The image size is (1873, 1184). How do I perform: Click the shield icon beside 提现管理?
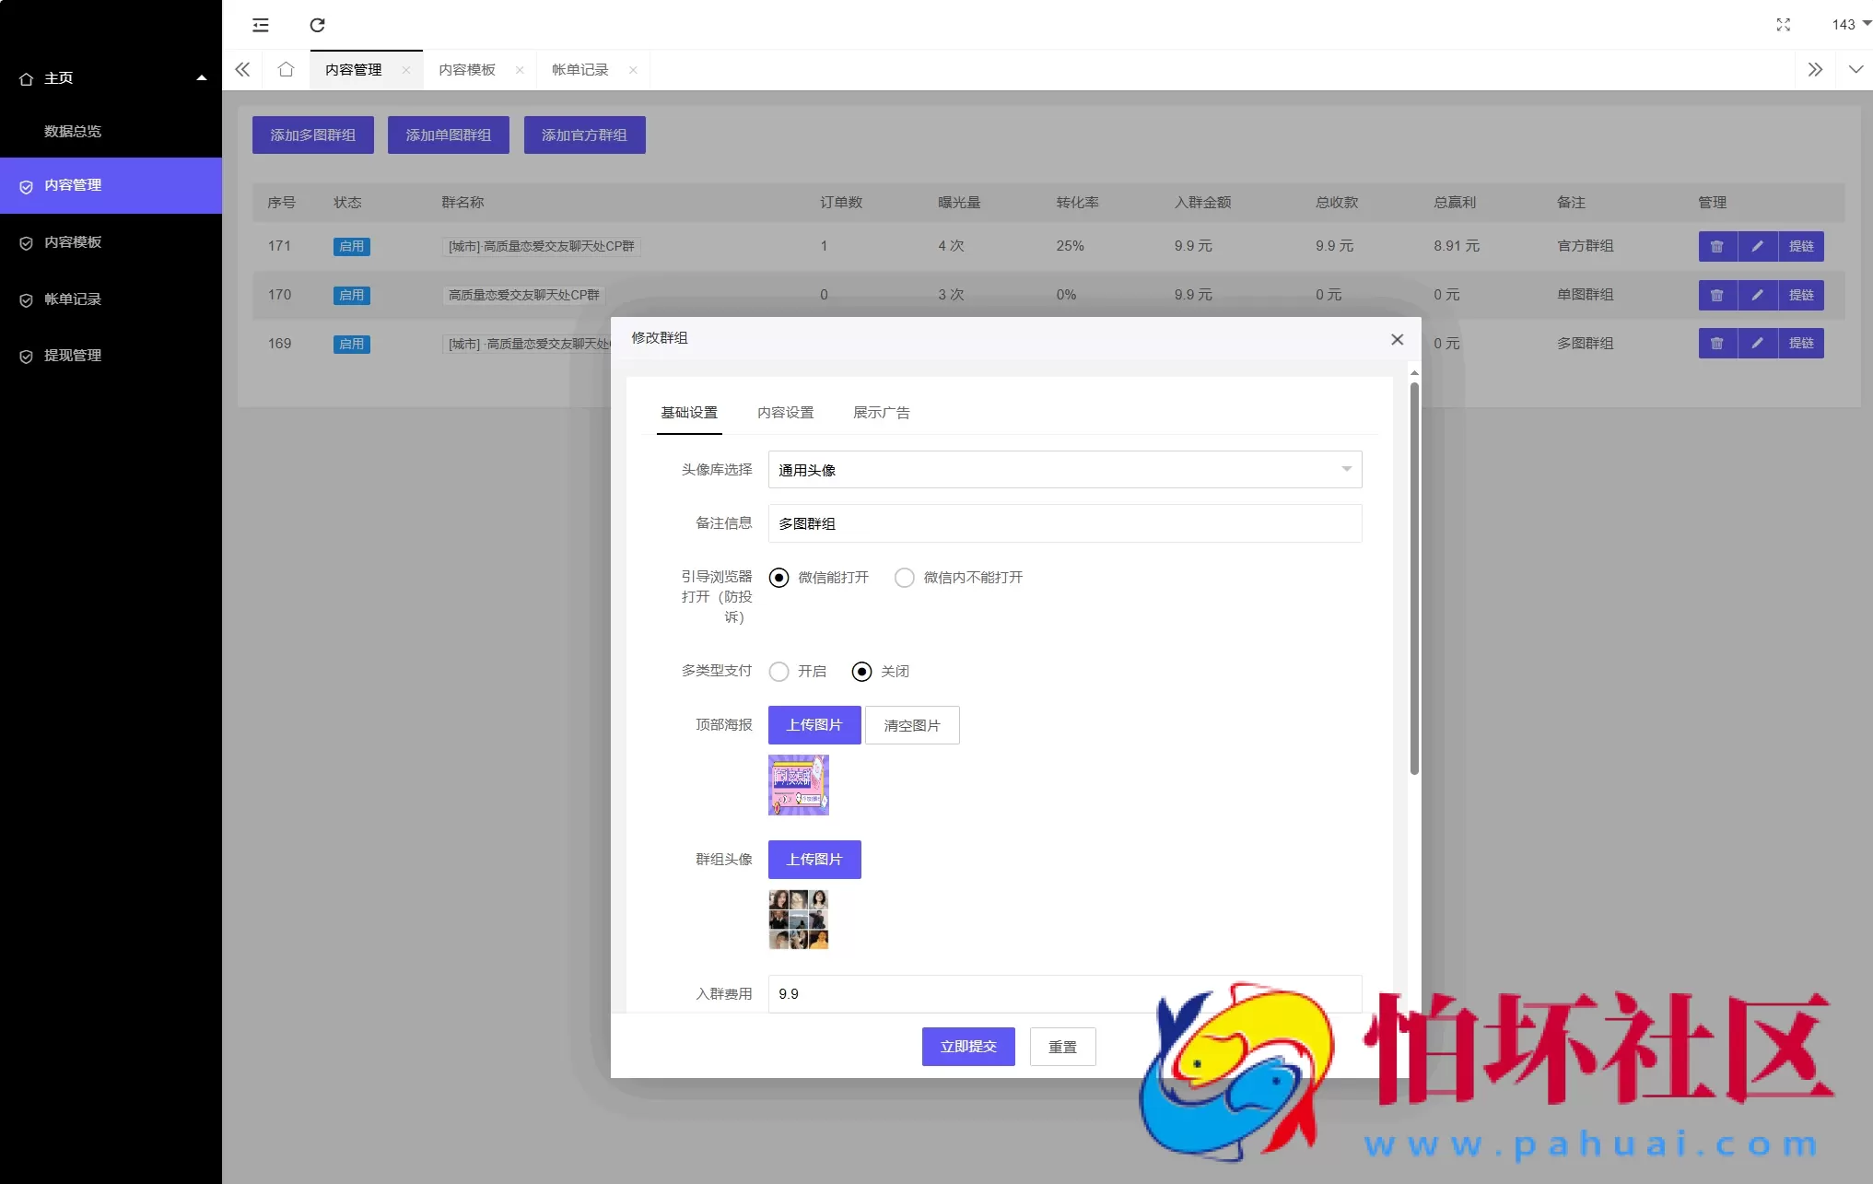click(26, 356)
